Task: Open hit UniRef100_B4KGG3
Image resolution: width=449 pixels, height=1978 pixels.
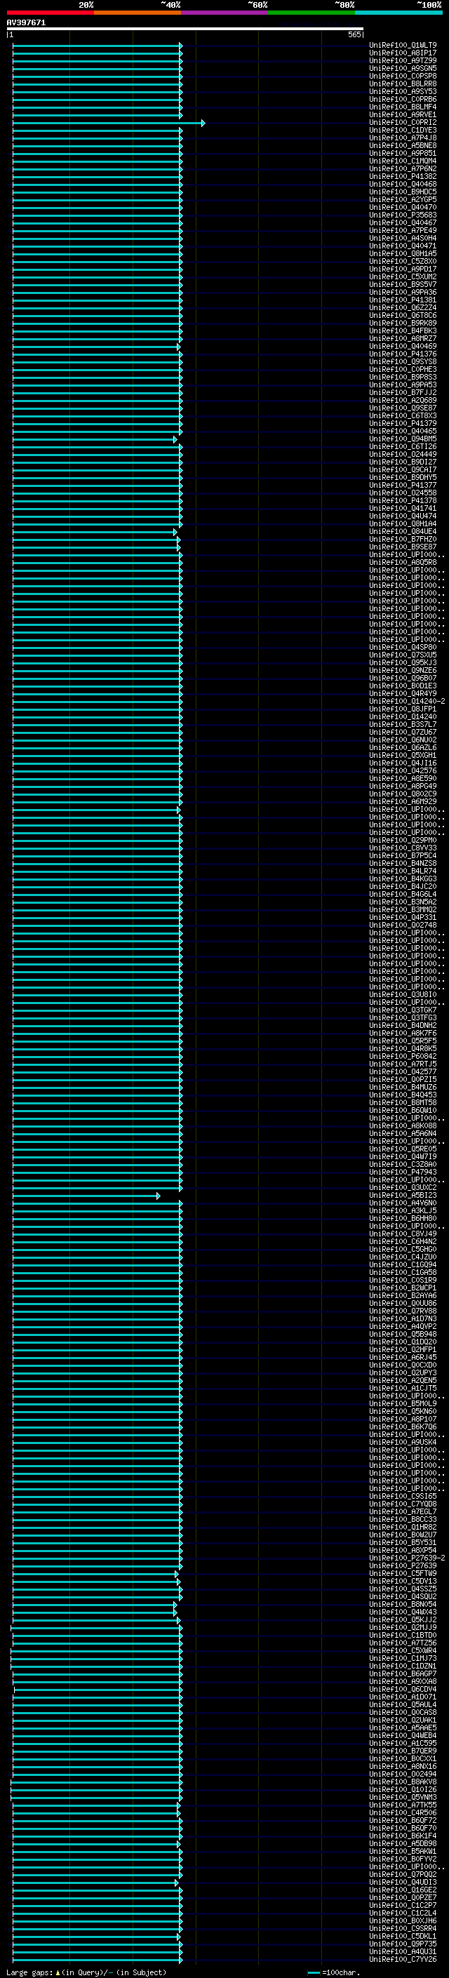Action: click(403, 879)
